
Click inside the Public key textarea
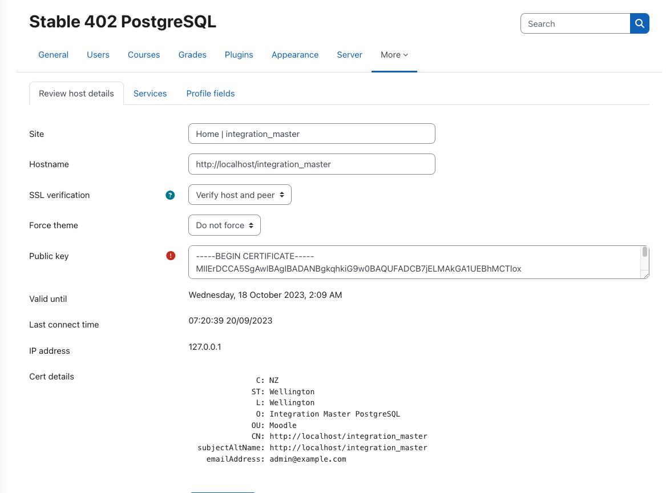pos(414,262)
